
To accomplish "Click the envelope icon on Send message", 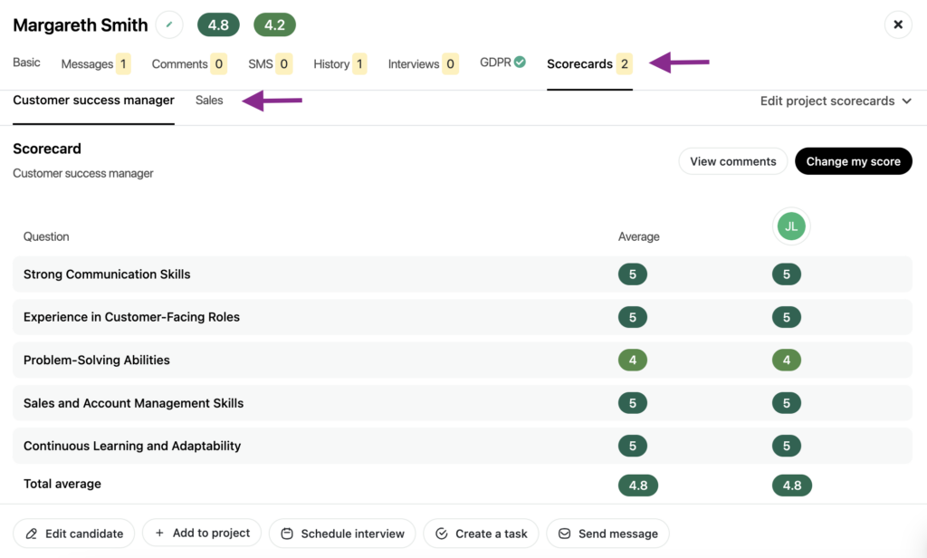I will click(x=563, y=534).
